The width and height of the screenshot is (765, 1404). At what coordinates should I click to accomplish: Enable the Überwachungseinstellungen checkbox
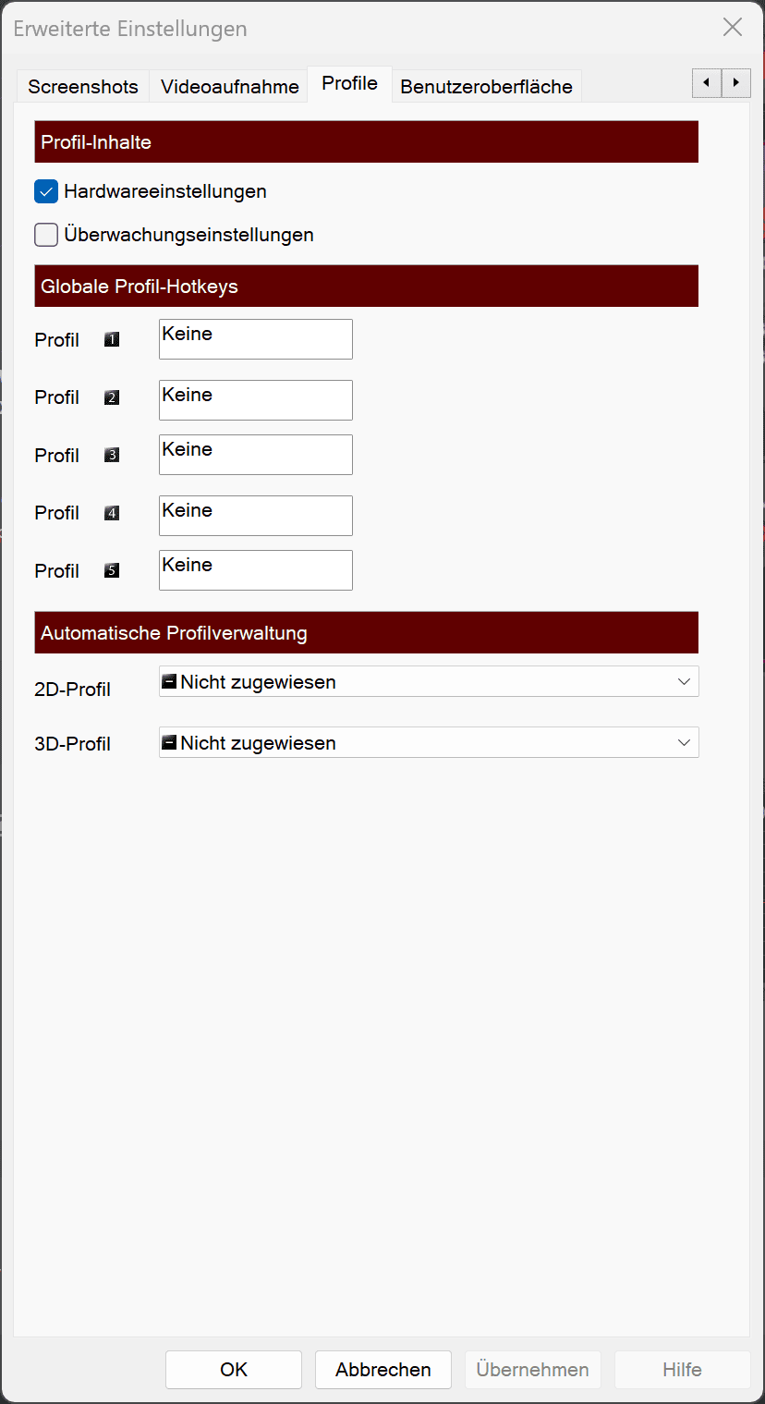46,236
